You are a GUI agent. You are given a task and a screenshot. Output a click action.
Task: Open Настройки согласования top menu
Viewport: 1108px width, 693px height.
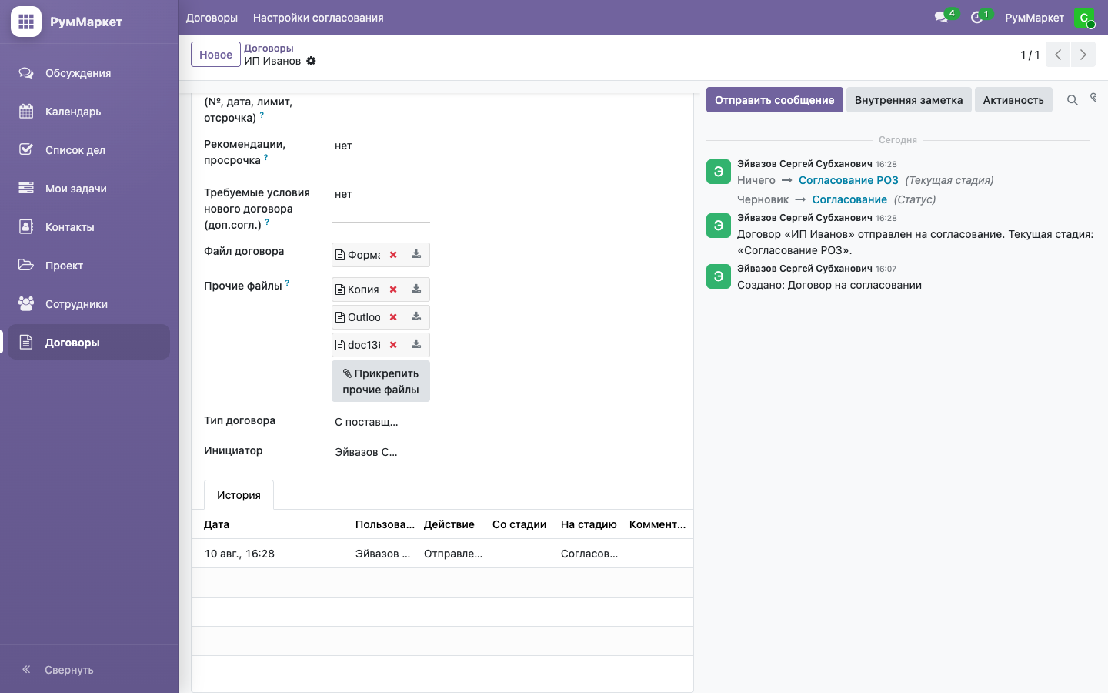[318, 18]
